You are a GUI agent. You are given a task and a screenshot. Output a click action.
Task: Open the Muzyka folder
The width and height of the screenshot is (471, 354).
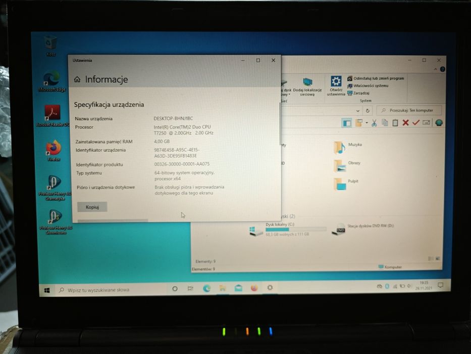[x=347, y=148]
